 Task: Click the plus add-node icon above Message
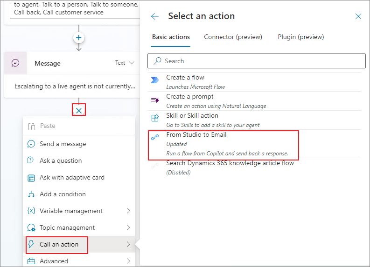coord(79,38)
